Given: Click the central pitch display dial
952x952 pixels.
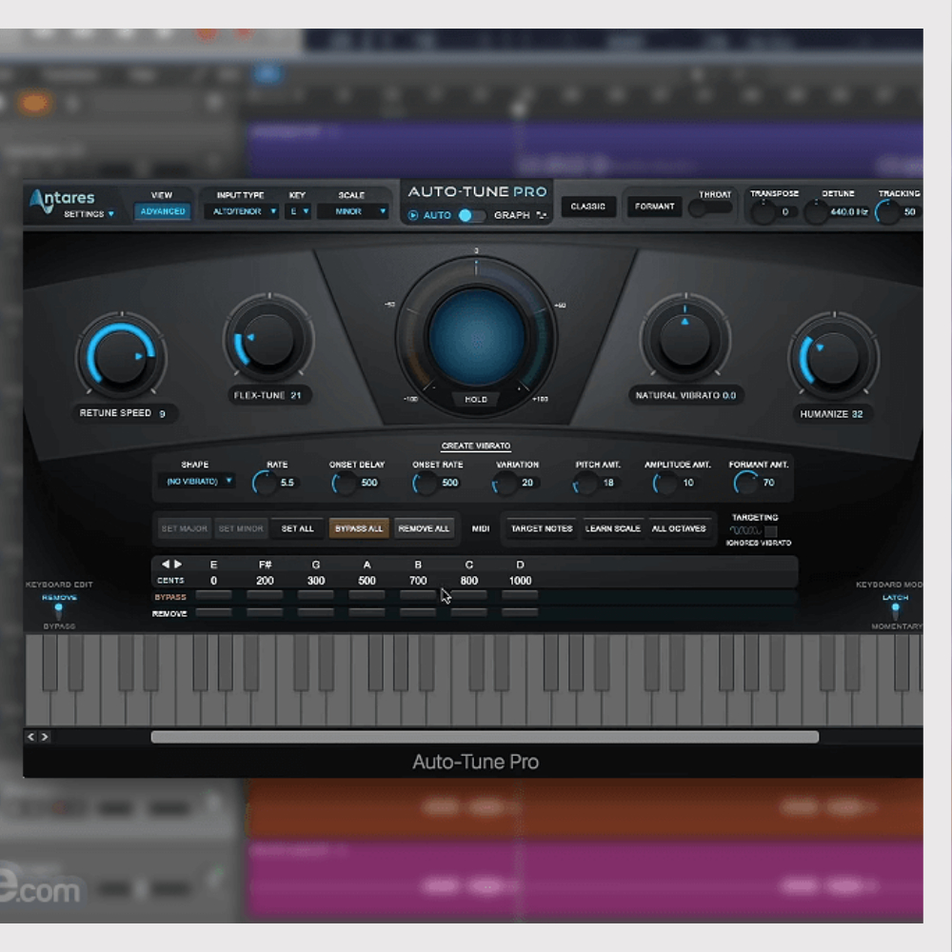Looking at the screenshot, I should tap(476, 335).
